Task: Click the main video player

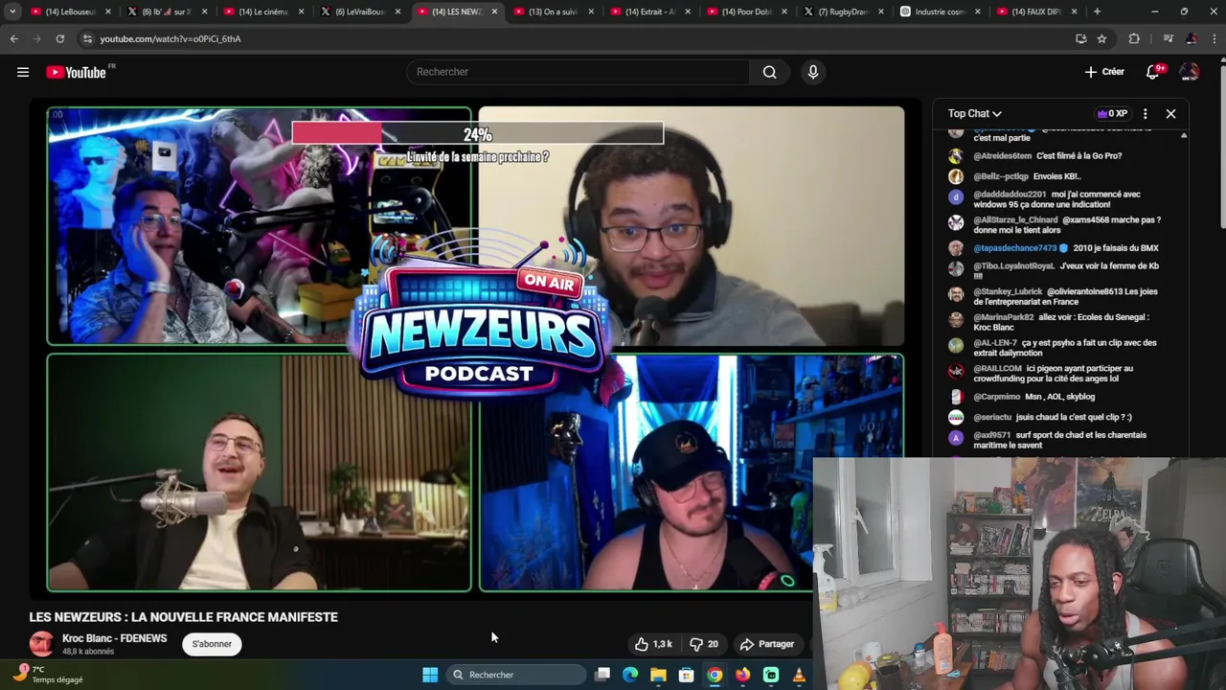Action: point(476,349)
